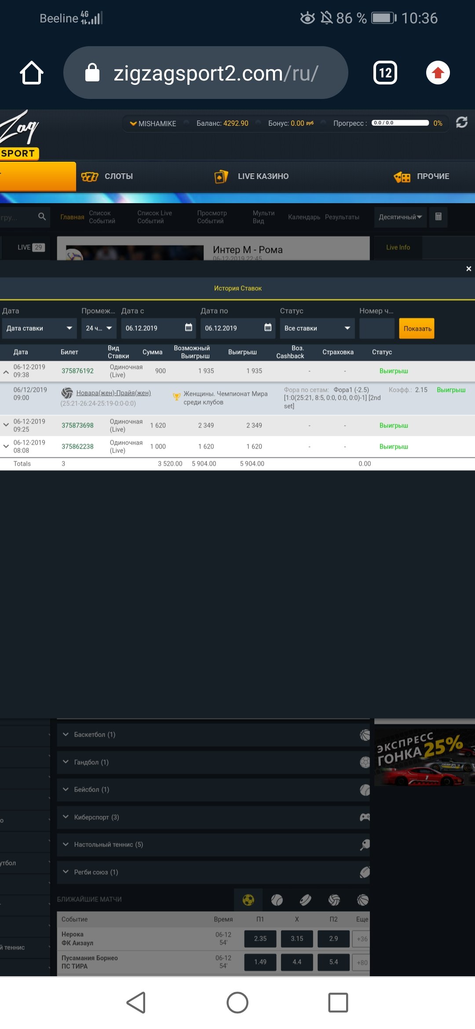This screenshot has height=1029, width=475.
Task: Tap the Android back navigation button
Action: pyautogui.click(x=136, y=1003)
